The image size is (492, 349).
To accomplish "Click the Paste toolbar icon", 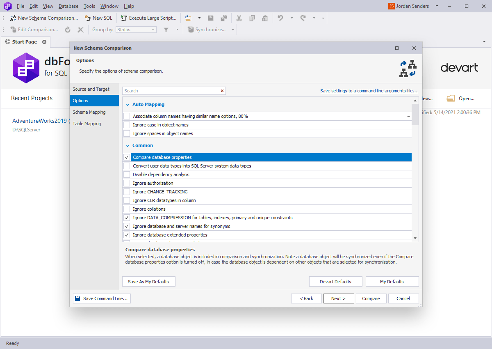I will (264, 18).
